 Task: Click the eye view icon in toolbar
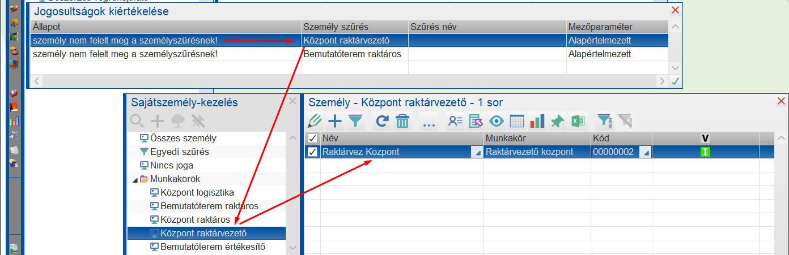[x=497, y=121]
